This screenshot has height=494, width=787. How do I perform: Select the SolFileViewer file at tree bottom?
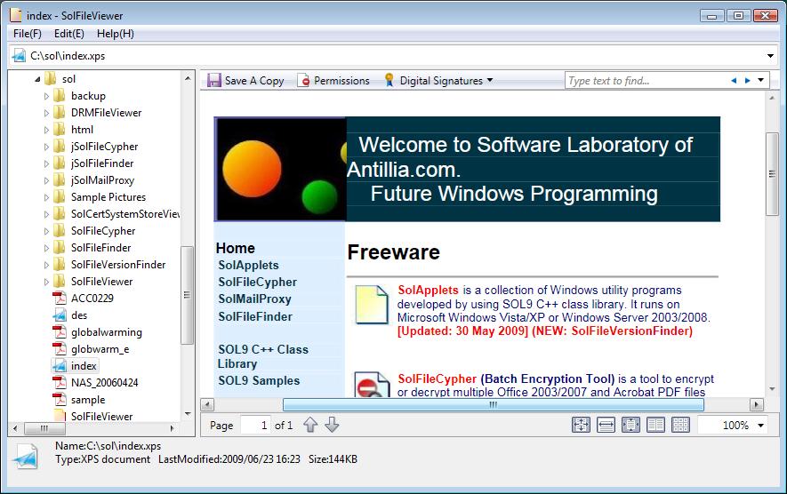[102, 417]
